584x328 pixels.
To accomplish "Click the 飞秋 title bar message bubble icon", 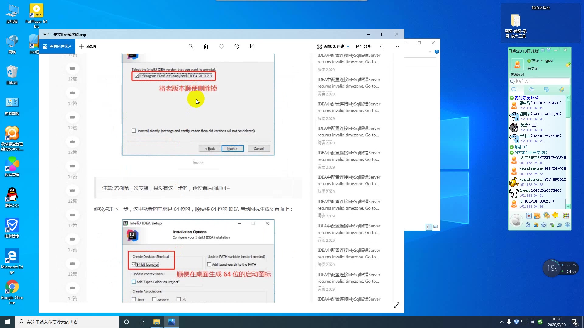I will tap(543, 50).
